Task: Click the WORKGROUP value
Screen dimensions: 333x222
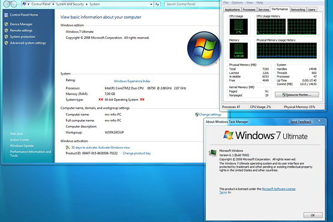Action: point(114,133)
